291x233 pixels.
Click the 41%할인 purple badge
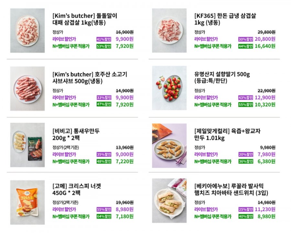(104, 39)
